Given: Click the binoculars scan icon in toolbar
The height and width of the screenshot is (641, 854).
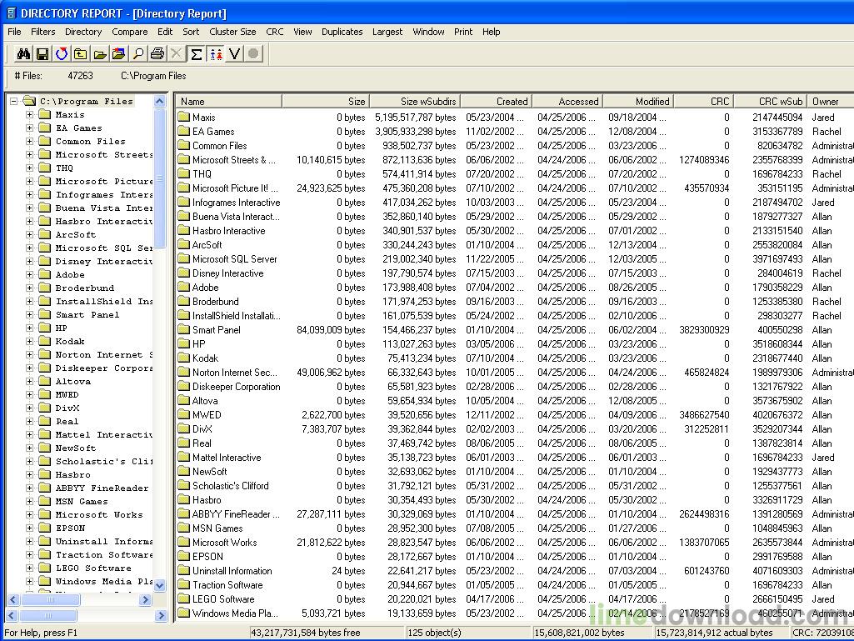Looking at the screenshot, I should [x=23, y=54].
